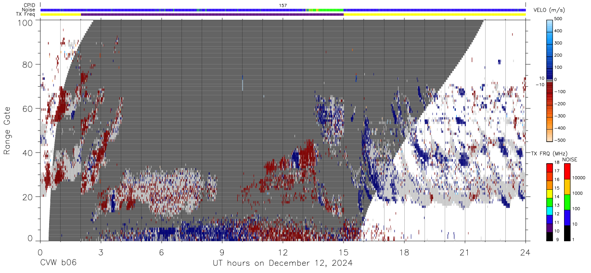Click the yellow segment of the TX frequency scale
591x273 pixels.
point(550,193)
